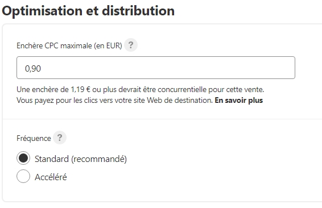
Task: Click the Enchère CPC maximale (en EUR) label
Action: tap(69, 45)
